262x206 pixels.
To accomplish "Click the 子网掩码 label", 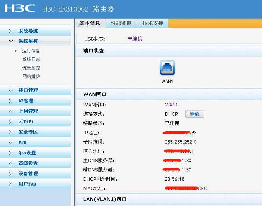I will [x=94, y=142].
